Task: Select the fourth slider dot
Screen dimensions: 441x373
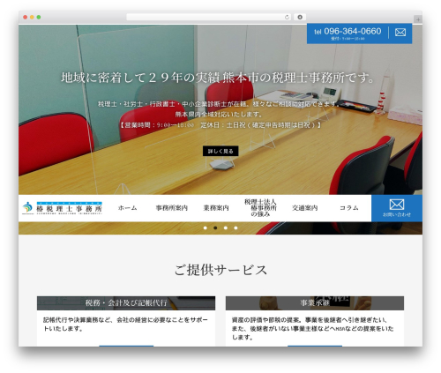Action: (235, 228)
